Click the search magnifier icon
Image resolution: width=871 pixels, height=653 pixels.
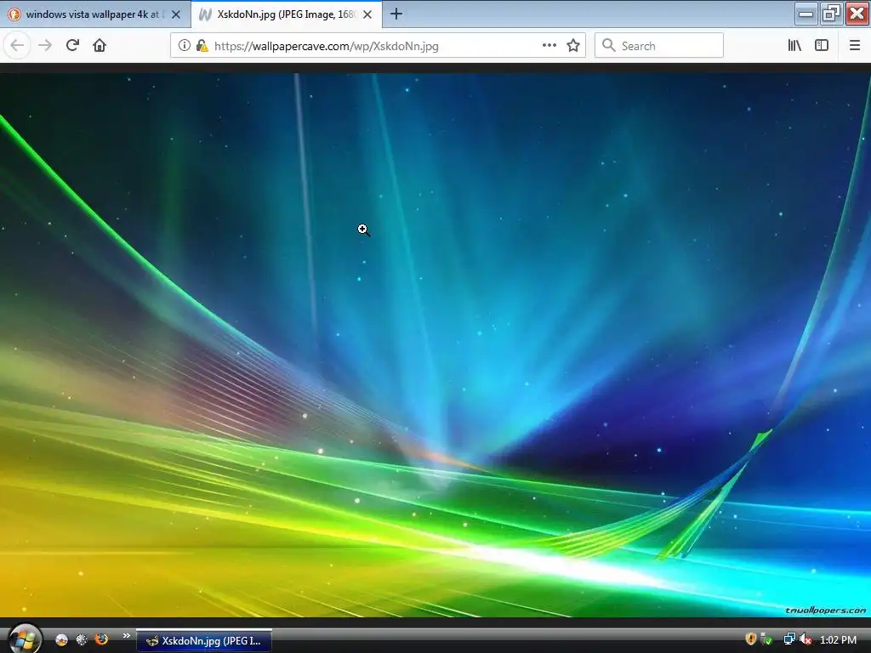coord(609,46)
